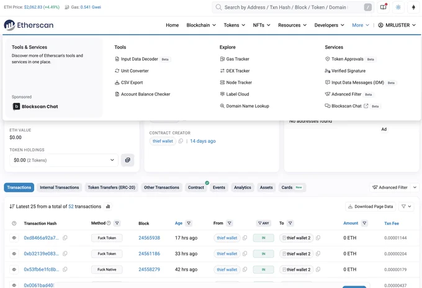Preview transaction 0xb32139e083 with eye icon
The width and height of the screenshot is (422, 288).
[x=14, y=253]
